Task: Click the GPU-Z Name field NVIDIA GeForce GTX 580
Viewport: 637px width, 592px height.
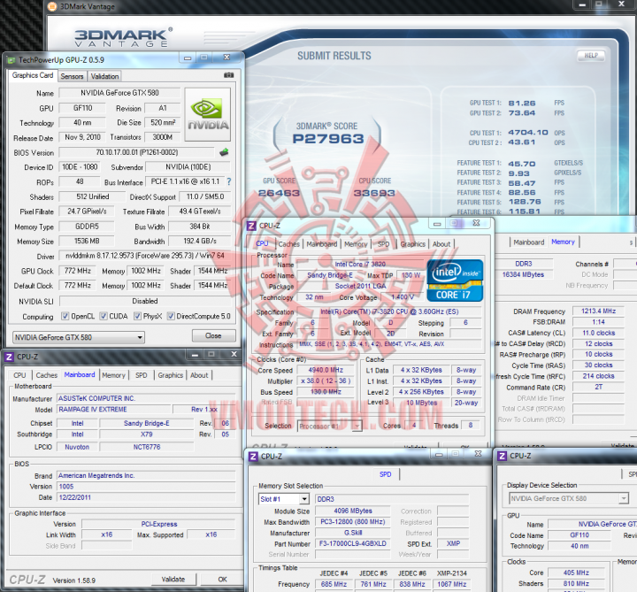Action: pos(119,93)
